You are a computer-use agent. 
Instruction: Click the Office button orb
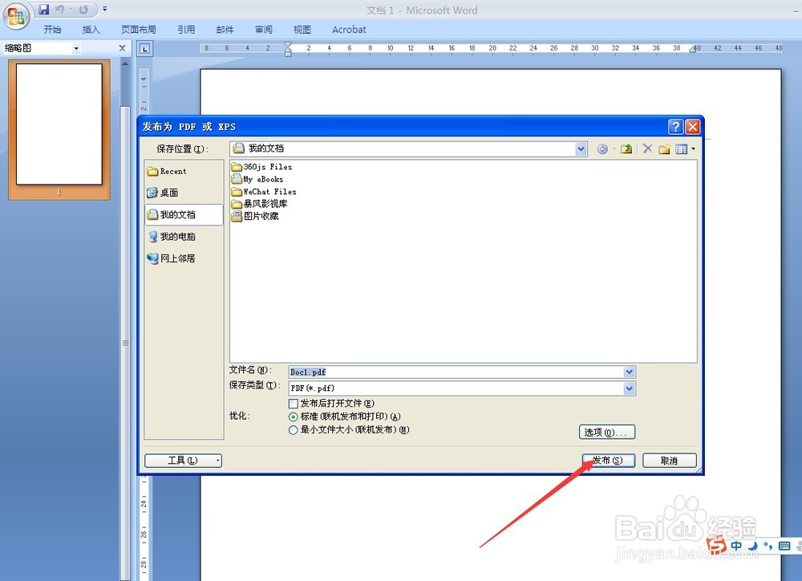pyautogui.click(x=15, y=16)
